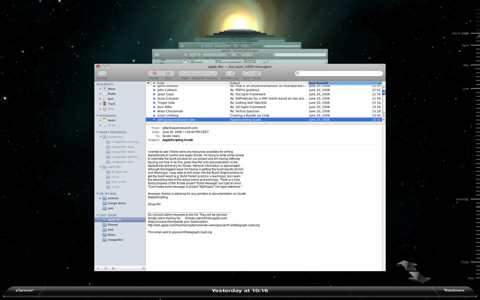Screen dimensions: 480x300
Task: Select the Inbox mailbox icon
Action: pos(104,89)
